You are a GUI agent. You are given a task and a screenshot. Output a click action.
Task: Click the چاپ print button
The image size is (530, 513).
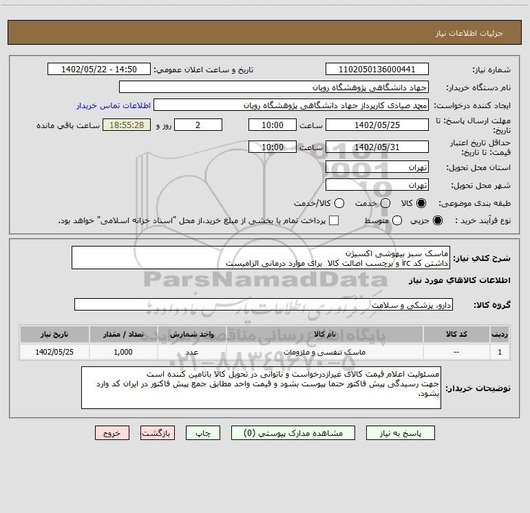click(x=203, y=433)
